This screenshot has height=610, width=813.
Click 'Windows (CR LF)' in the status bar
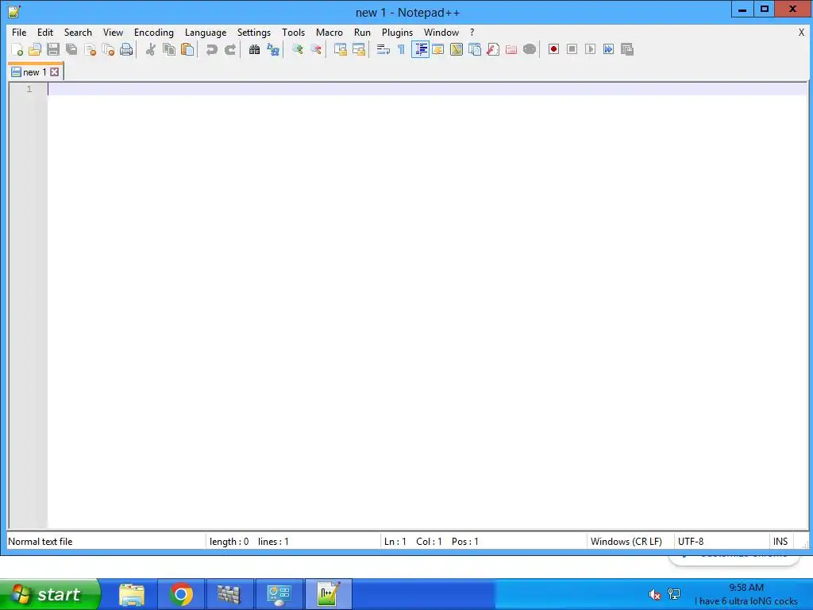tap(626, 542)
